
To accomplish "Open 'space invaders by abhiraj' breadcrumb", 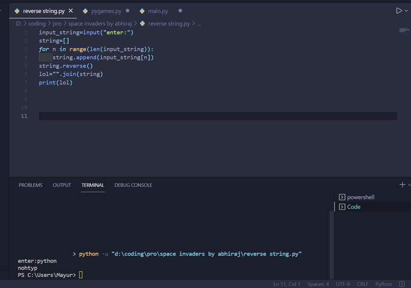I will [100, 23].
